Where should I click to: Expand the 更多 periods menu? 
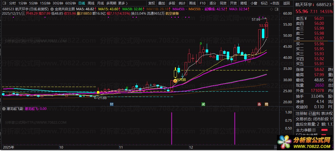pos(123,3)
